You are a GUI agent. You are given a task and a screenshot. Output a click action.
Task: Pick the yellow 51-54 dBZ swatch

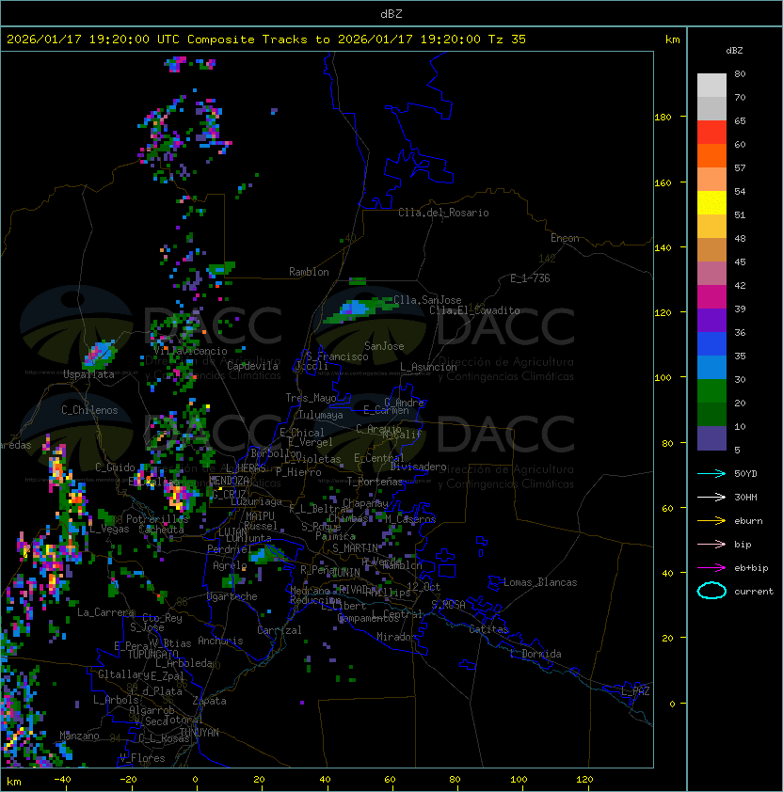(711, 202)
